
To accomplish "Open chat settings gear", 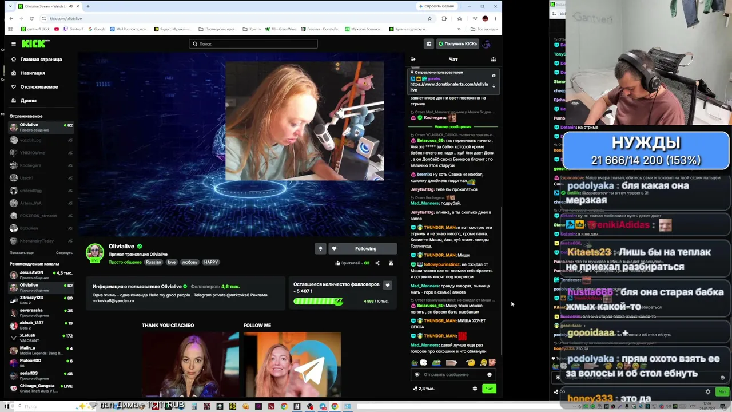I will tap(475, 389).
